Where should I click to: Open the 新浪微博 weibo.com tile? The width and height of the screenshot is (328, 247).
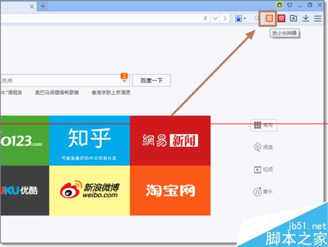[x=89, y=191]
